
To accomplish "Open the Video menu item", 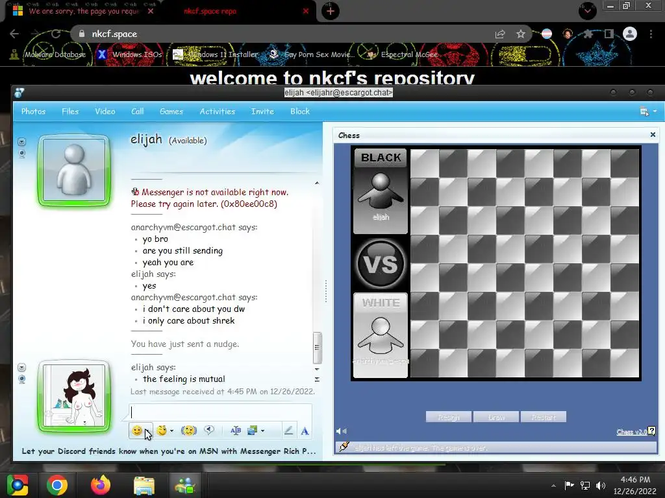I will click(105, 112).
